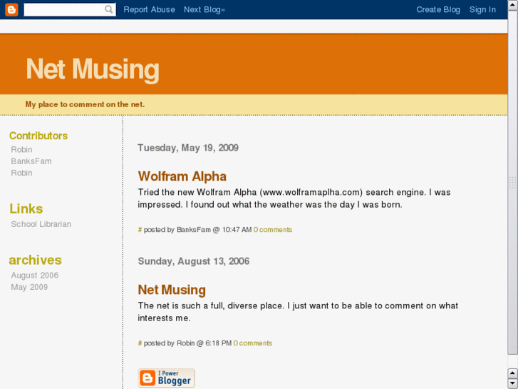This screenshot has height=389, width=518.
Task: View contributor BanksFam profile
Action: 31,161
